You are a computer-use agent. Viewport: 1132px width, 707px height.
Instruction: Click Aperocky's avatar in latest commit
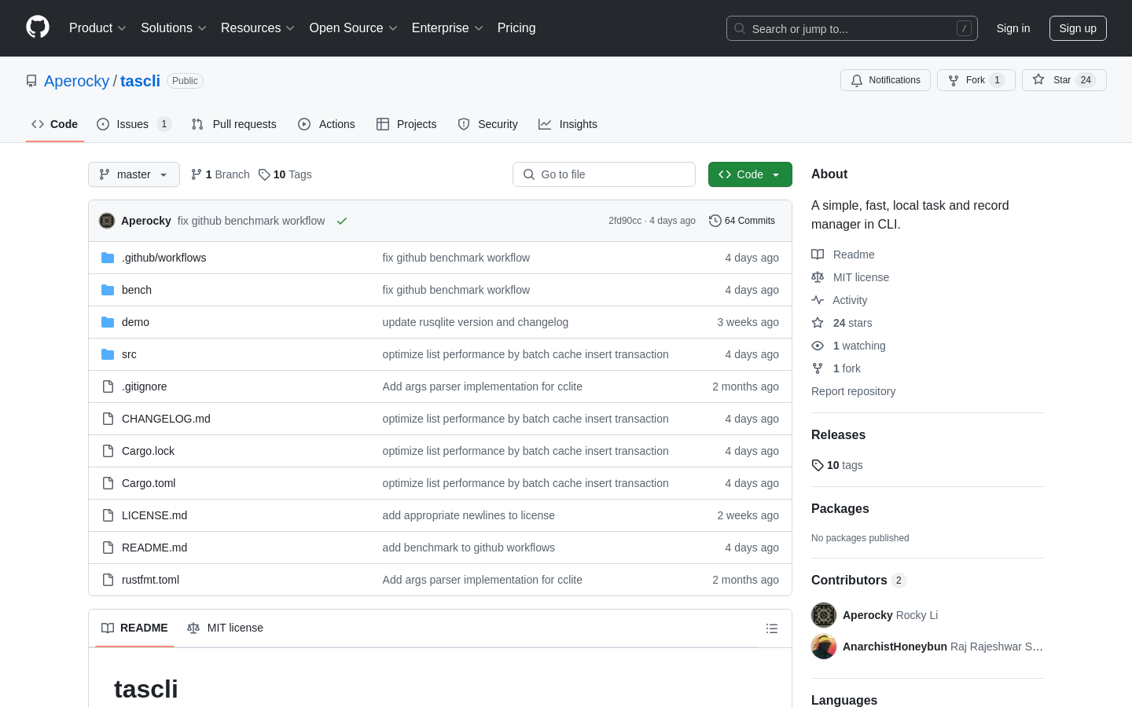coord(107,221)
